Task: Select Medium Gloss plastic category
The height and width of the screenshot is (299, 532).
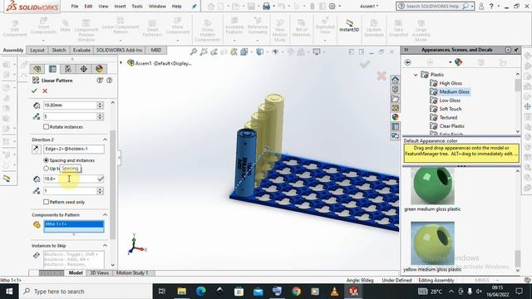Action: [x=454, y=92]
